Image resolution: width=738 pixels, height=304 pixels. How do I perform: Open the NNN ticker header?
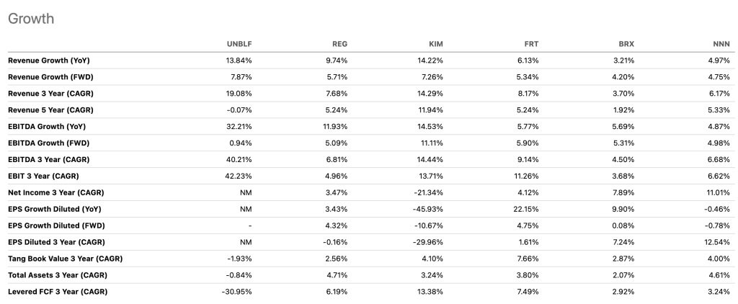[721, 44]
